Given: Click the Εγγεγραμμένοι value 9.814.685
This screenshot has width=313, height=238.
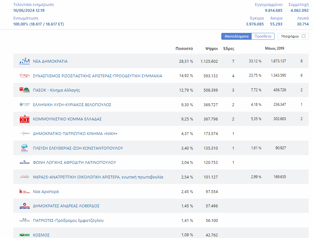Looking at the screenshot, I should pos(274,10).
